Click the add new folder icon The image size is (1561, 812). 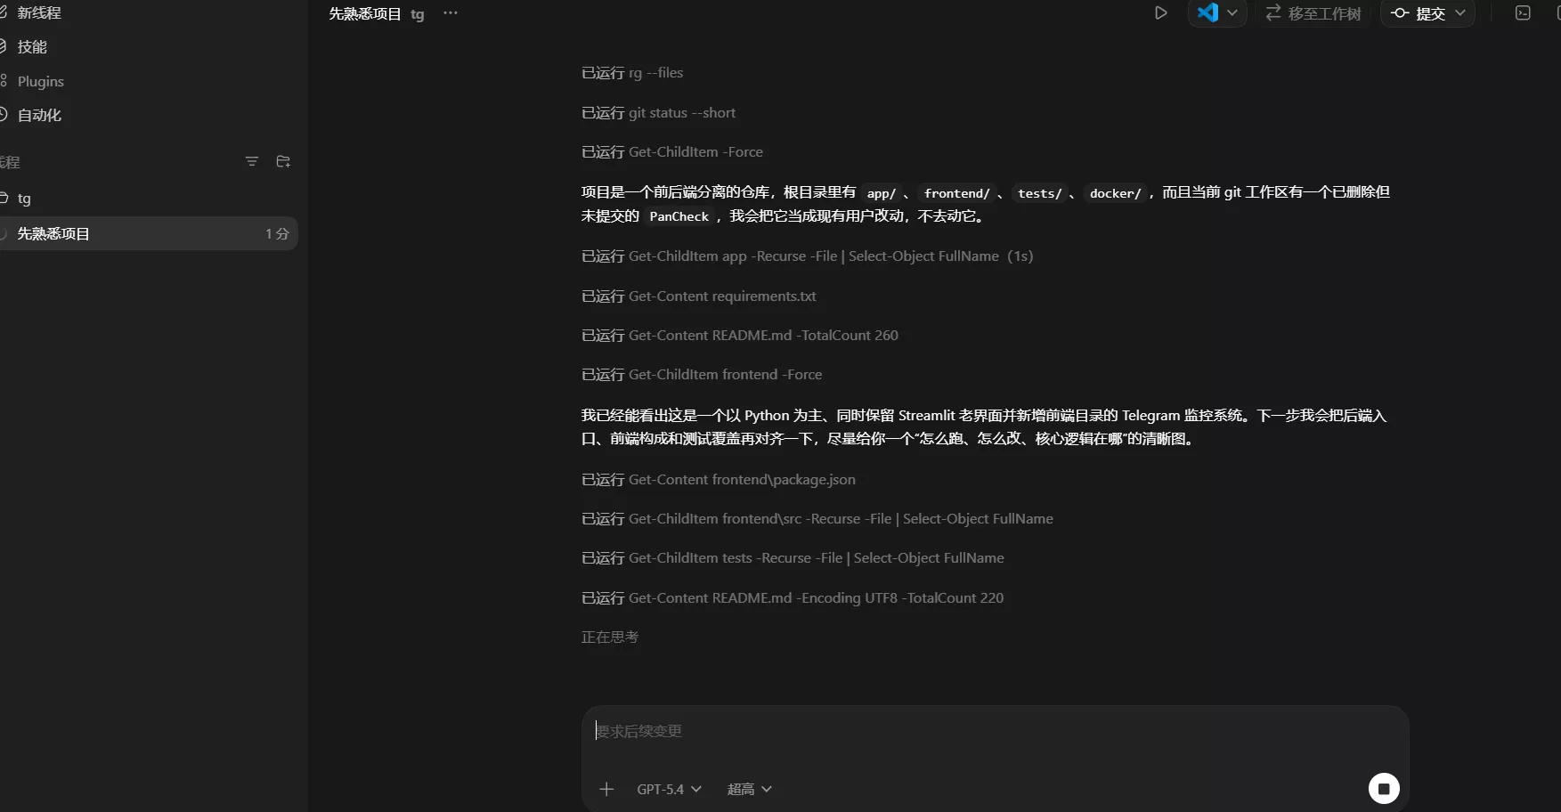point(283,161)
